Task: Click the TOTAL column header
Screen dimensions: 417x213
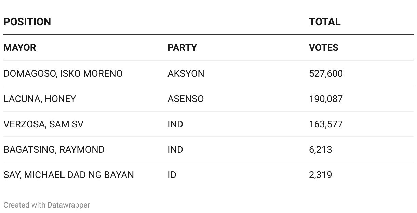Action: click(x=325, y=22)
